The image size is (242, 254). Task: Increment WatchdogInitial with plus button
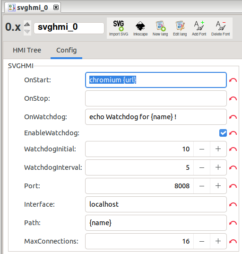218,149
